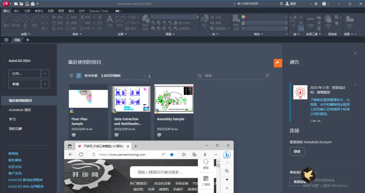Click the search magnifier icon in the AutoCAD title bar
Image resolution: width=365 pixels, height=193 pixels.
pos(282,4)
